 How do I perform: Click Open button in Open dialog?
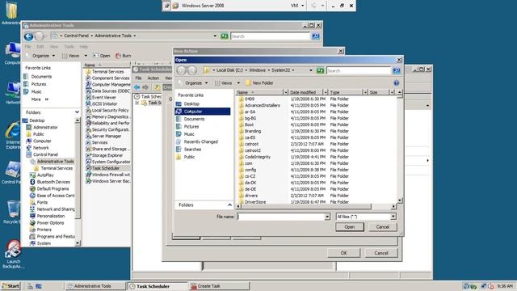[350, 227]
